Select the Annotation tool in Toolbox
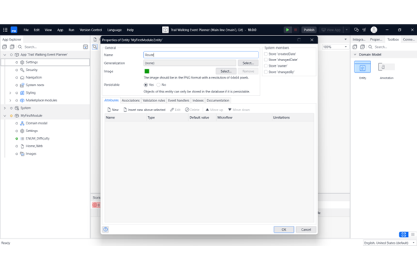Viewport: 417px width, 271px height. tap(386, 67)
